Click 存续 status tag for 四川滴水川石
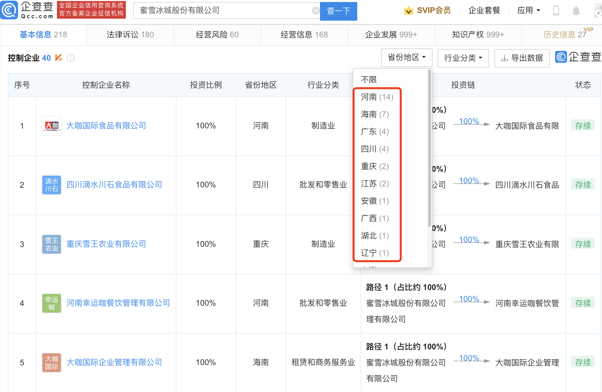602x392 pixels. click(x=583, y=185)
